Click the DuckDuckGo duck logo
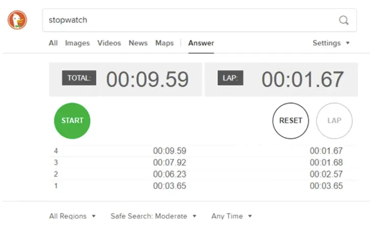This screenshot has height=231, width=376. (17, 20)
